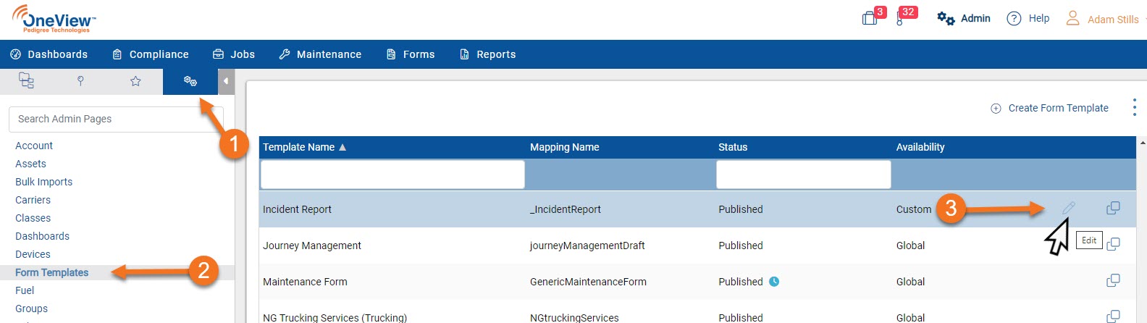Sort by Status column header
The image size is (1147, 323).
tap(732, 147)
